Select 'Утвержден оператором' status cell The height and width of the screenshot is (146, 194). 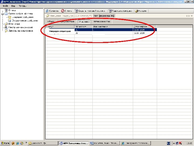coord(60,31)
